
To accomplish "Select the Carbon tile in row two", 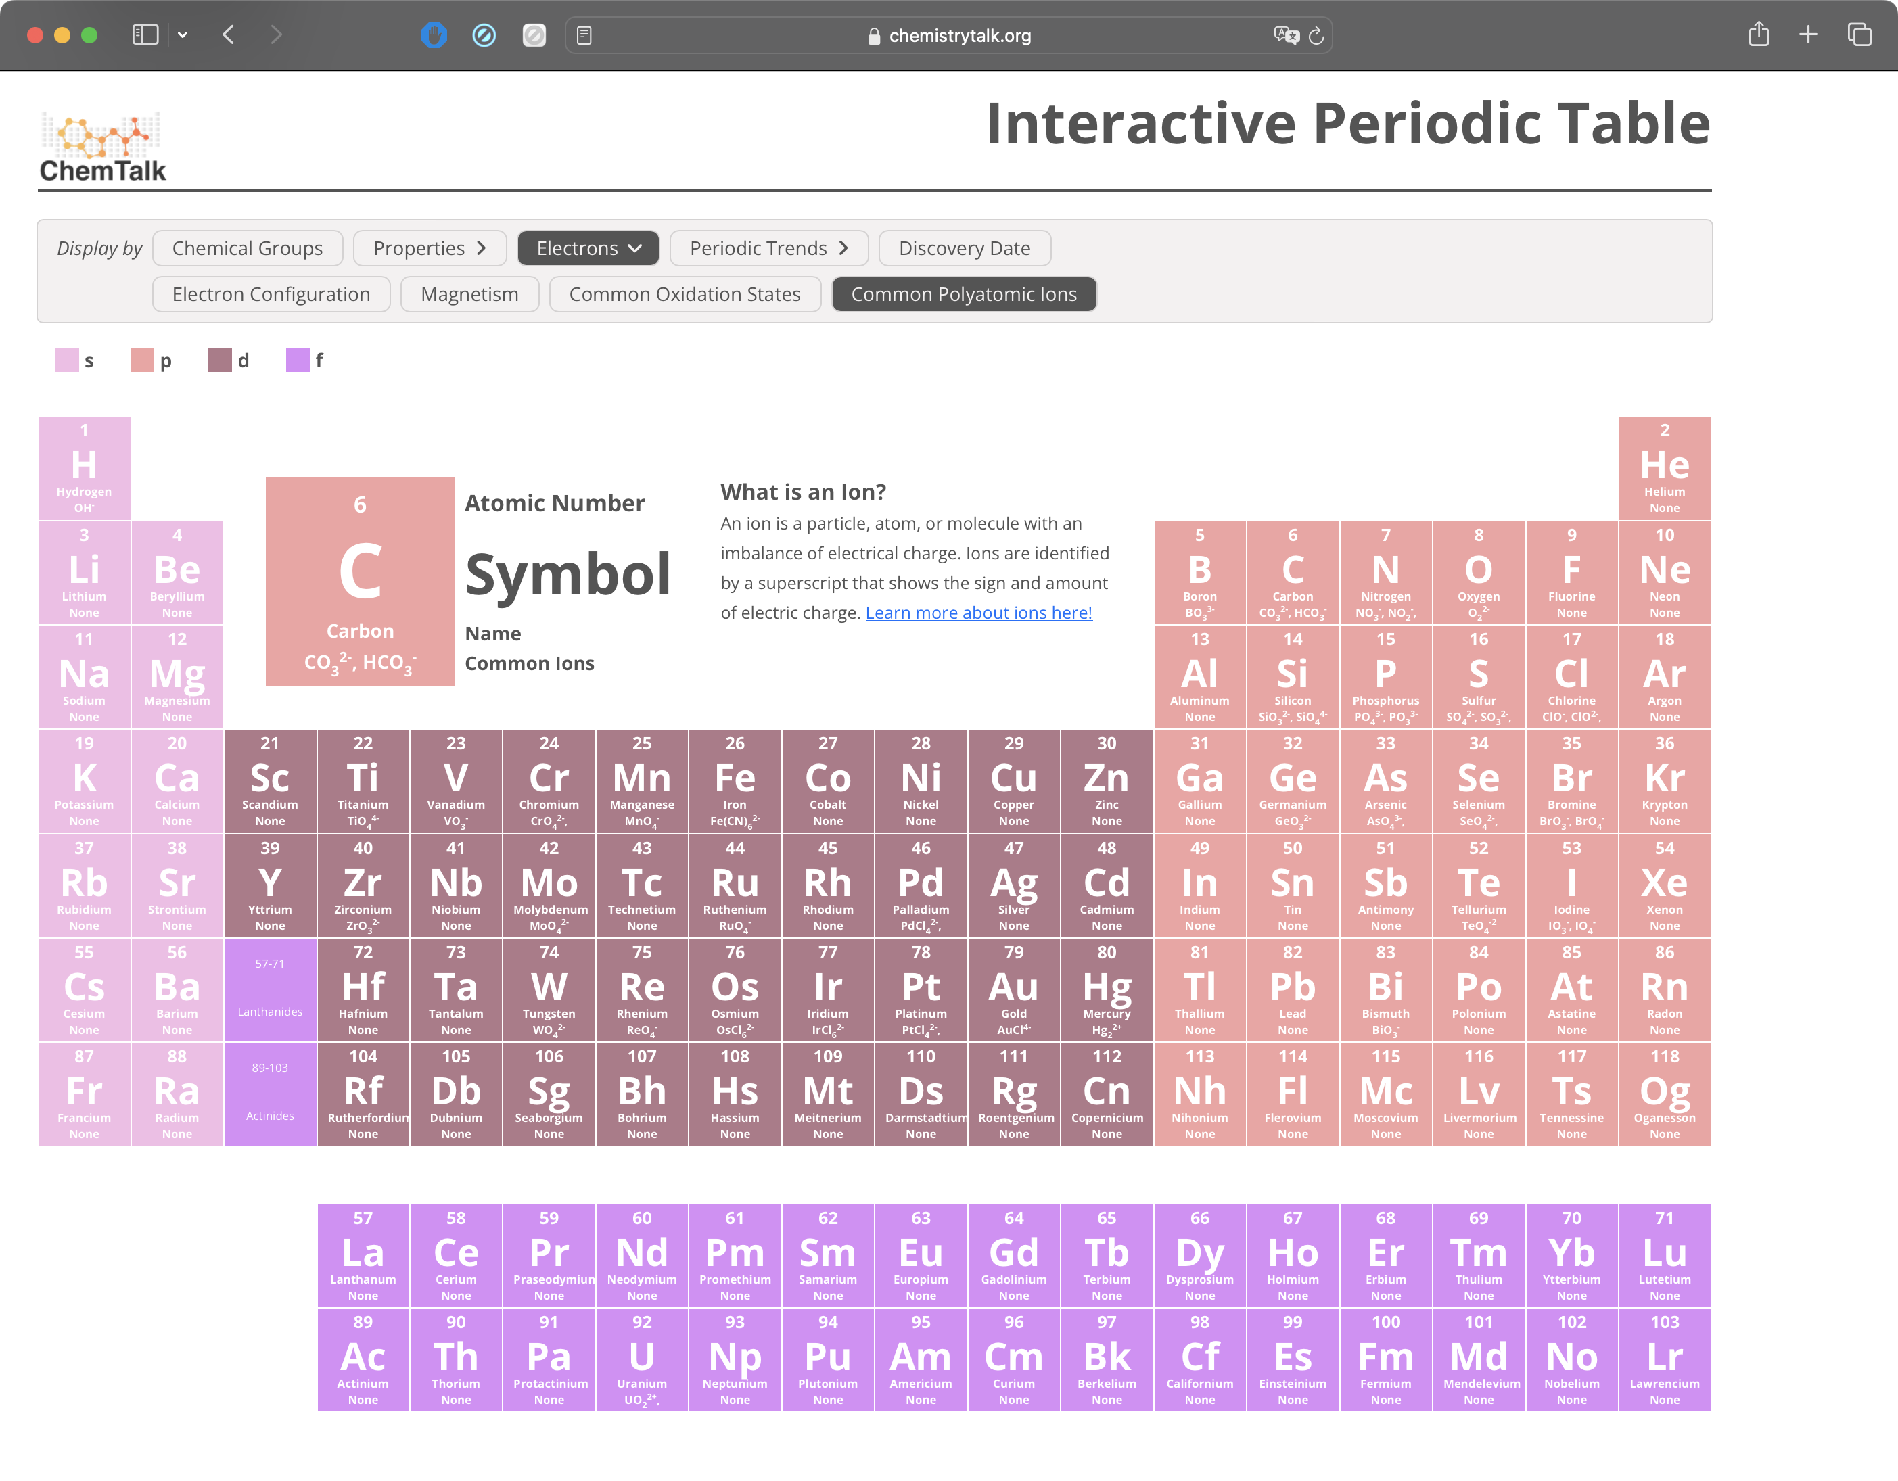I will coord(1292,572).
